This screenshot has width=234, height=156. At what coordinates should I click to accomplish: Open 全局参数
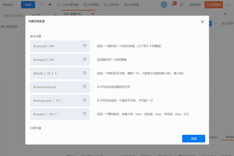[x=132, y=5]
